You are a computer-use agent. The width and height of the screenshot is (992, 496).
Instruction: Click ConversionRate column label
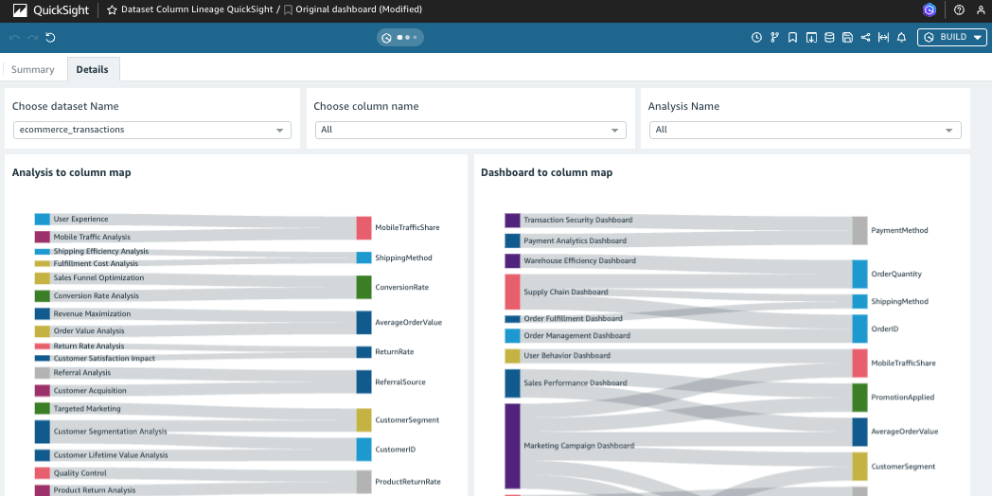coord(401,287)
